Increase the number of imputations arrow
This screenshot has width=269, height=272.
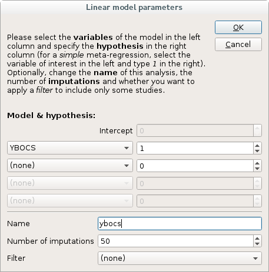point(257,238)
